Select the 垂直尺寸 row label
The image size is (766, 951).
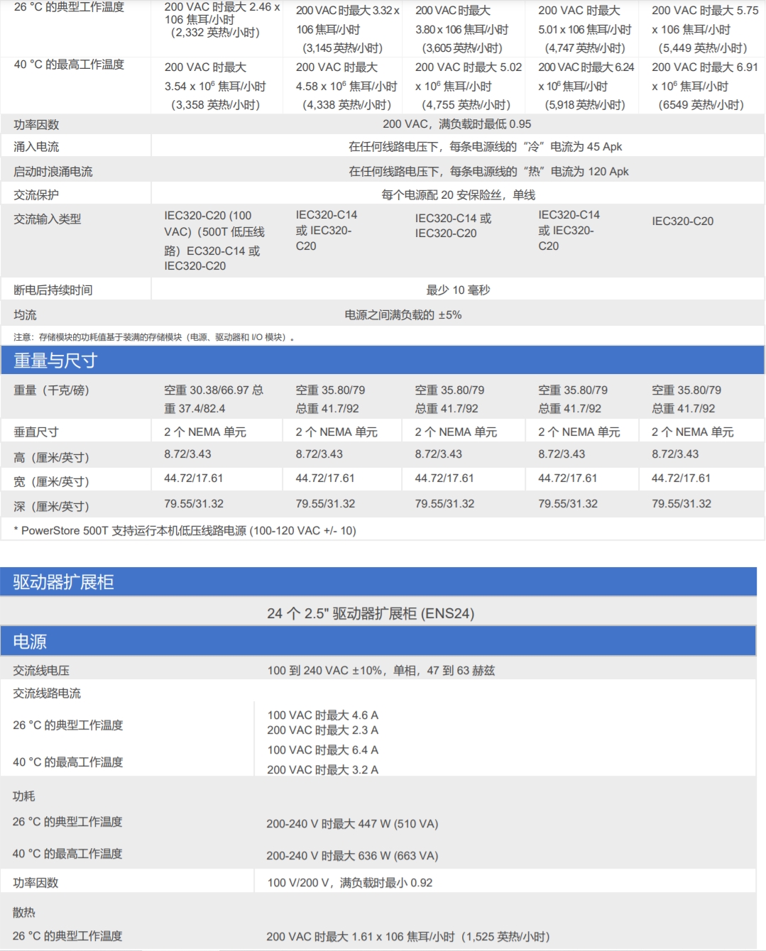[36, 432]
